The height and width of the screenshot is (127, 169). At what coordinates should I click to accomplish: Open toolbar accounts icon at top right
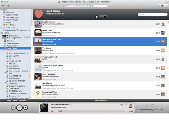(x=162, y=6)
